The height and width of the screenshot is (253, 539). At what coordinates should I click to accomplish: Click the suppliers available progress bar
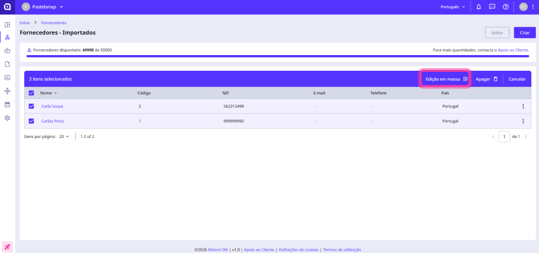click(278, 56)
